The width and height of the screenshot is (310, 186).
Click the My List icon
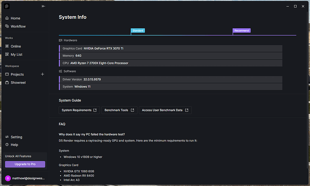[x=7, y=54]
